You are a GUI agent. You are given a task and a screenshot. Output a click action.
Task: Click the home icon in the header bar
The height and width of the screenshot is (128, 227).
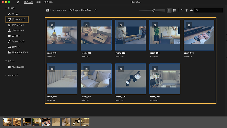click(x=18, y=2)
